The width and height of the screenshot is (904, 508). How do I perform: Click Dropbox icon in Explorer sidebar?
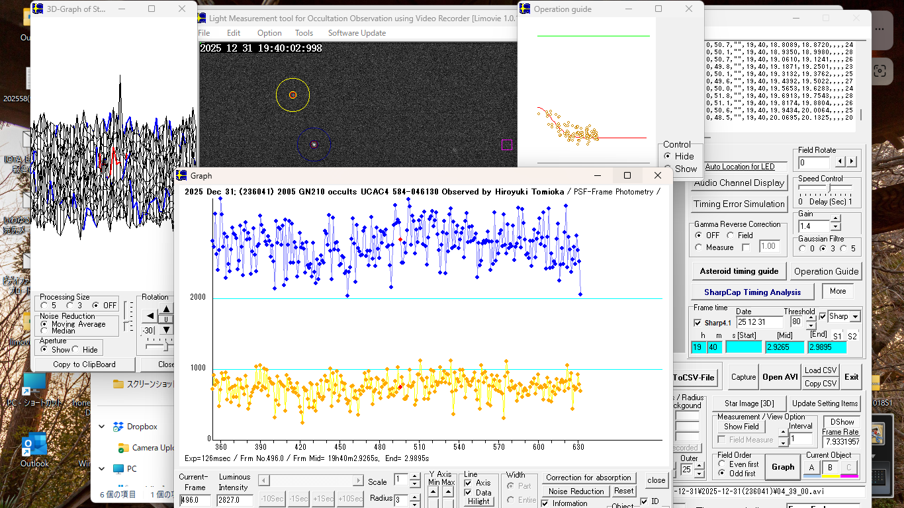(118, 427)
